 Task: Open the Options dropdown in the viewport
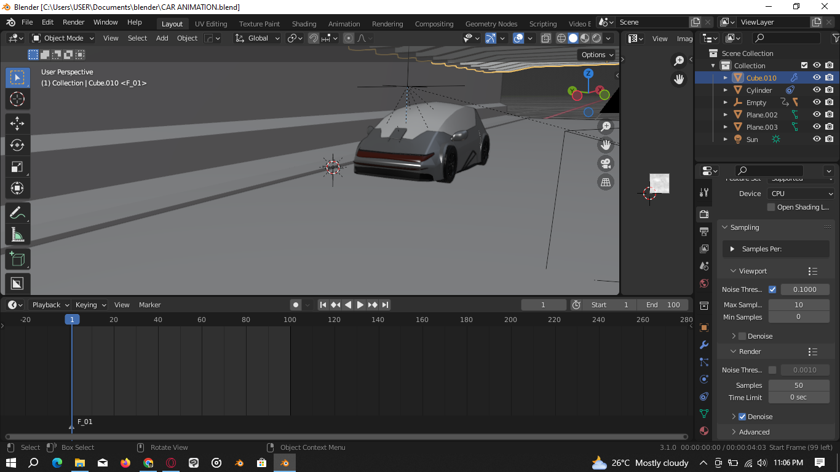point(596,55)
